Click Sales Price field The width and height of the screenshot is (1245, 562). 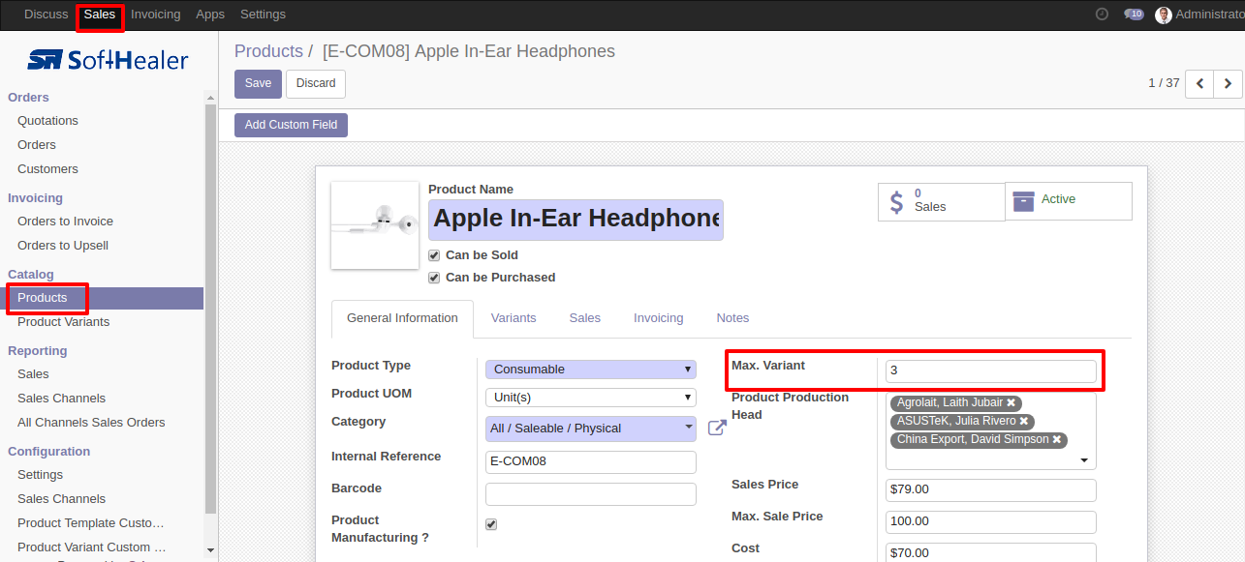991,490
